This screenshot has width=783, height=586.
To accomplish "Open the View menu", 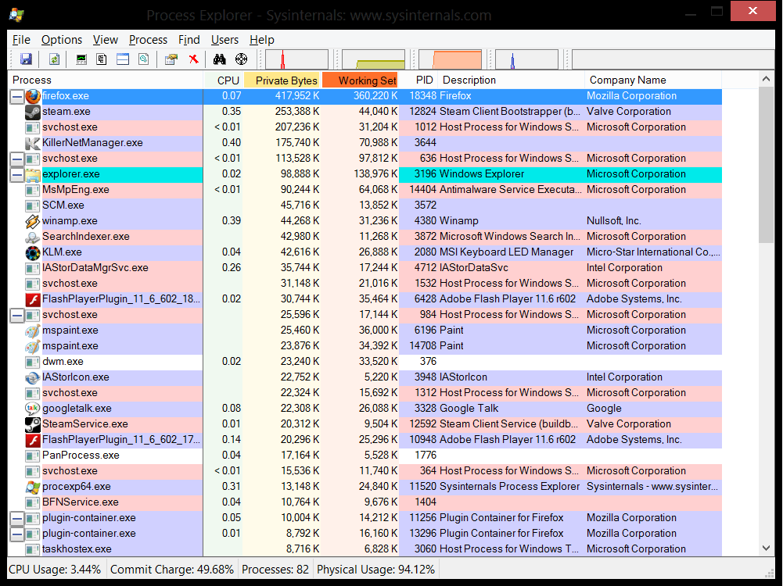I will (x=106, y=40).
